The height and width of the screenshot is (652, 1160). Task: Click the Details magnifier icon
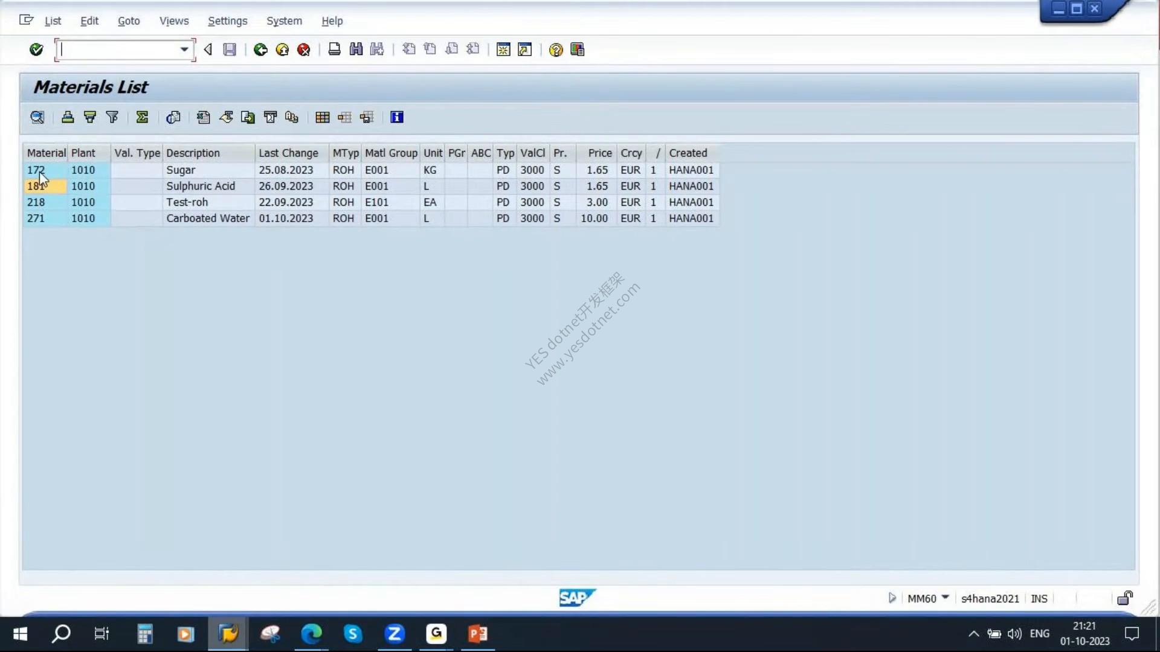37,117
